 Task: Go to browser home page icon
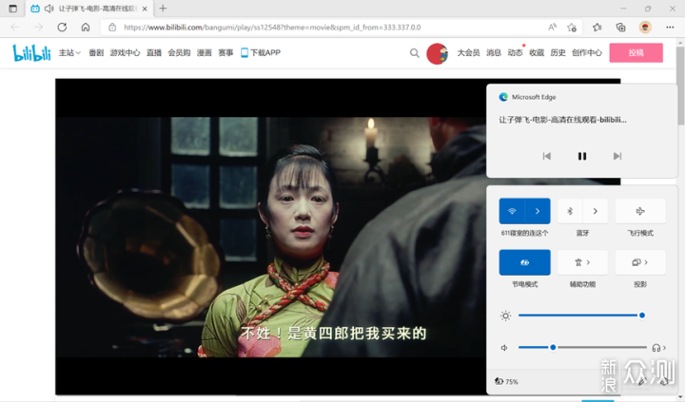[x=86, y=27]
